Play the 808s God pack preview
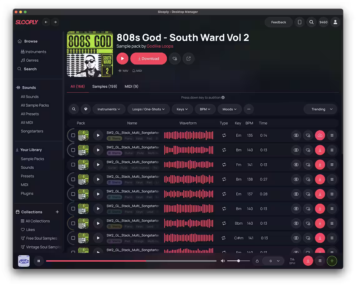The height and width of the screenshot is (286, 356). click(122, 59)
